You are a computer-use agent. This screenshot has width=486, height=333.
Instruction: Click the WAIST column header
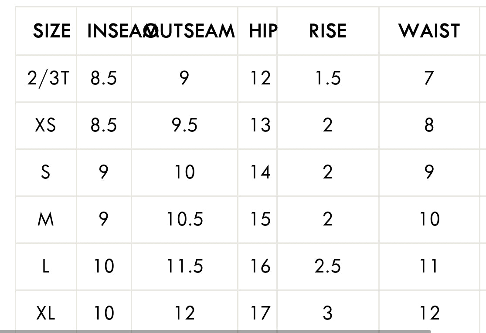click(429, 31)
